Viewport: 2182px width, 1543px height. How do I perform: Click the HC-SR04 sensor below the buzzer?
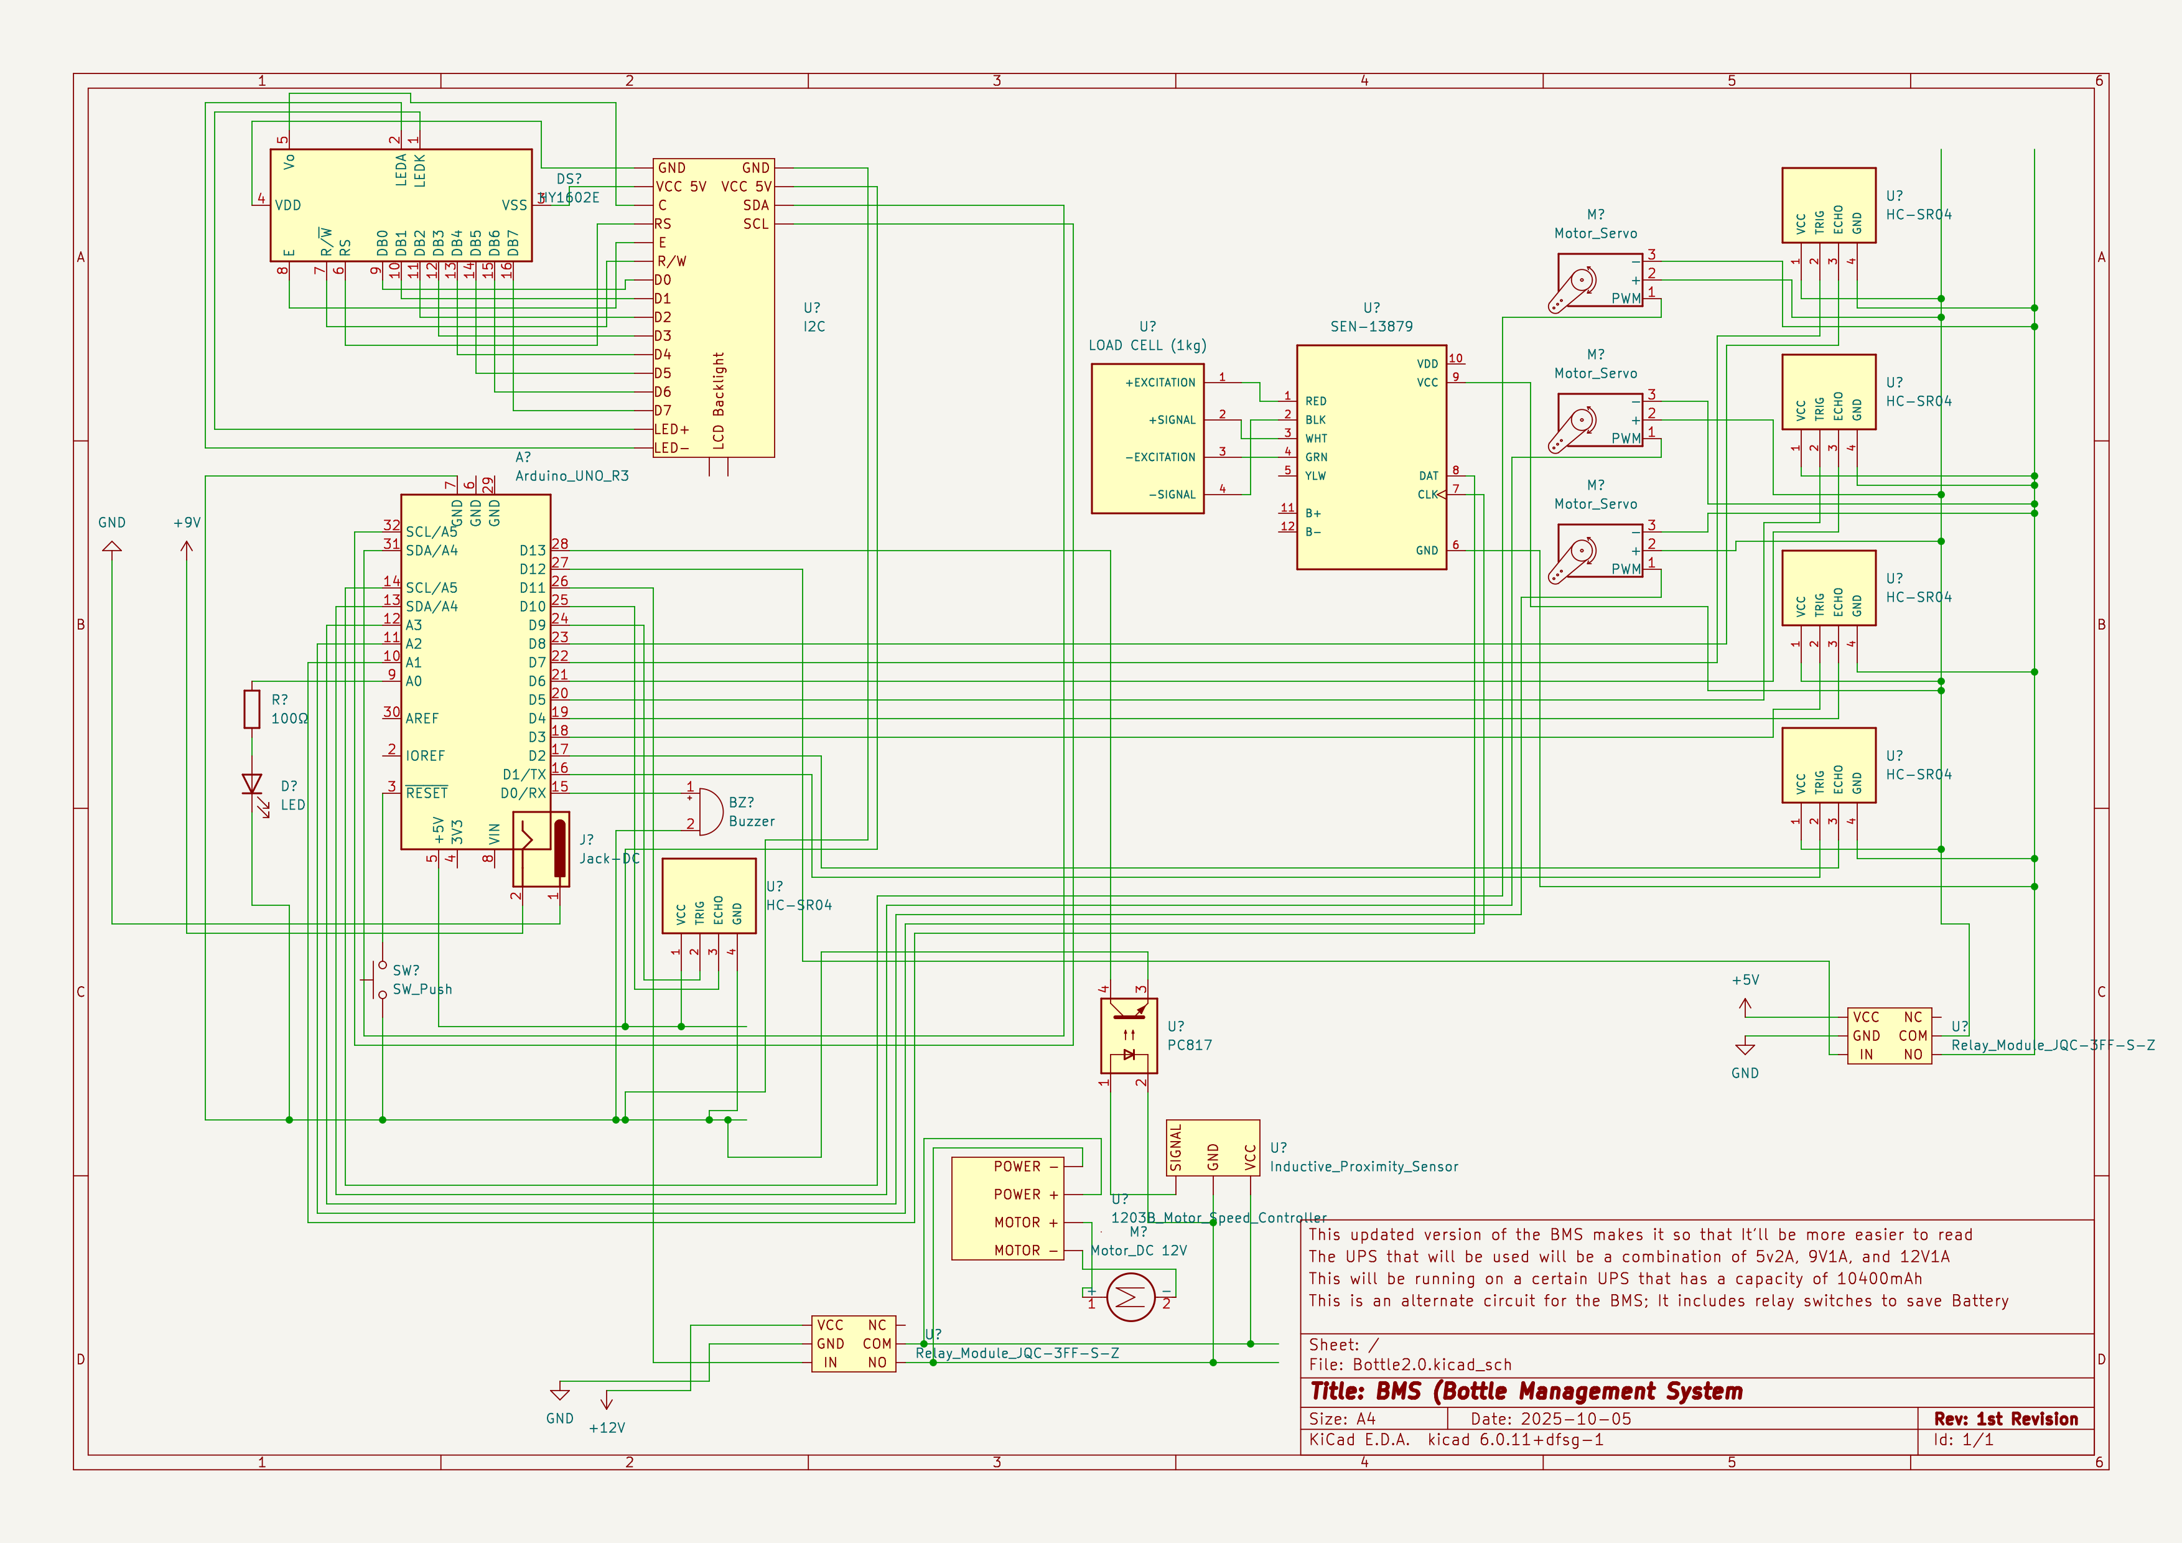[x=709, y=896]
